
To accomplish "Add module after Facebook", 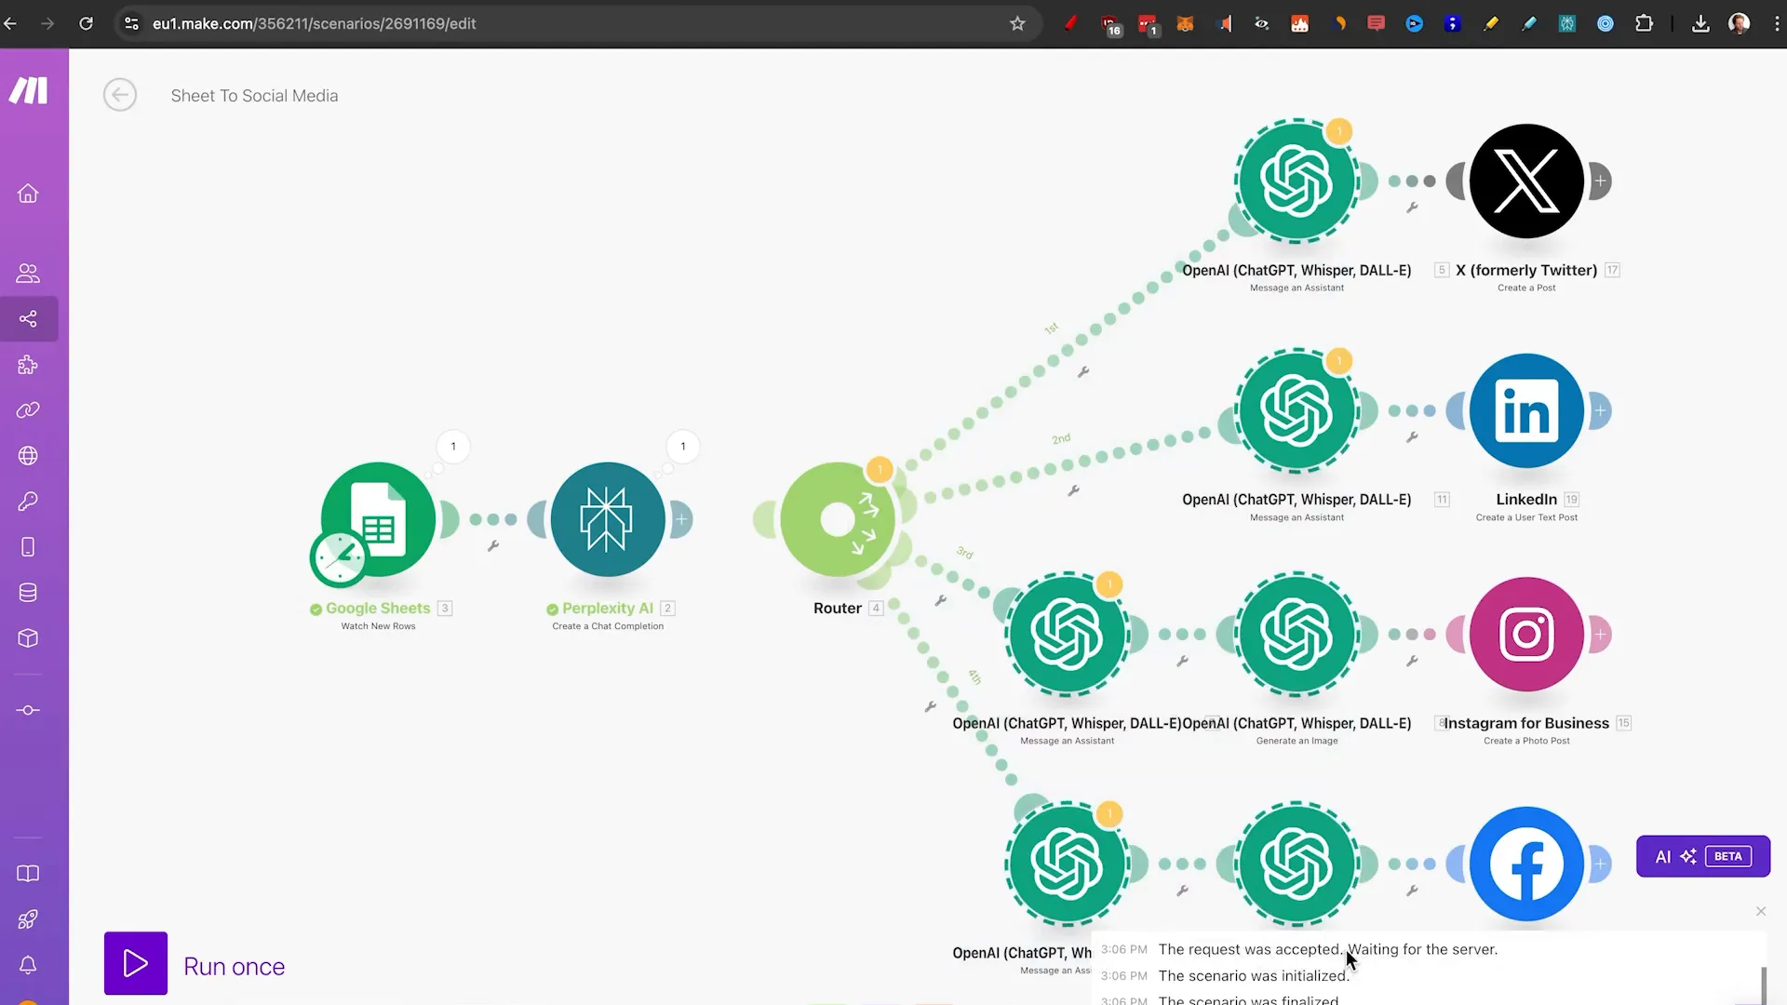I will (x=1600, y=864).
